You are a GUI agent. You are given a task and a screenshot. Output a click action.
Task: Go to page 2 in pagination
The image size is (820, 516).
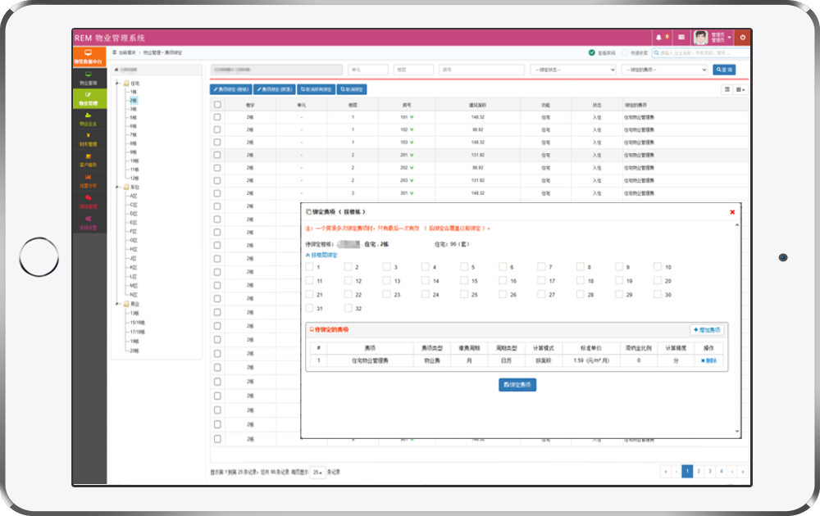coord(699,471)
